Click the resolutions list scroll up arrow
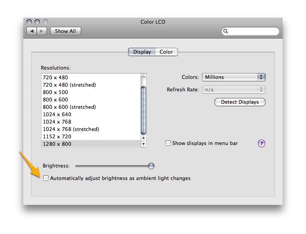This screenshot has width=306, height=234. pyautogui.click(x=143, y=138)
